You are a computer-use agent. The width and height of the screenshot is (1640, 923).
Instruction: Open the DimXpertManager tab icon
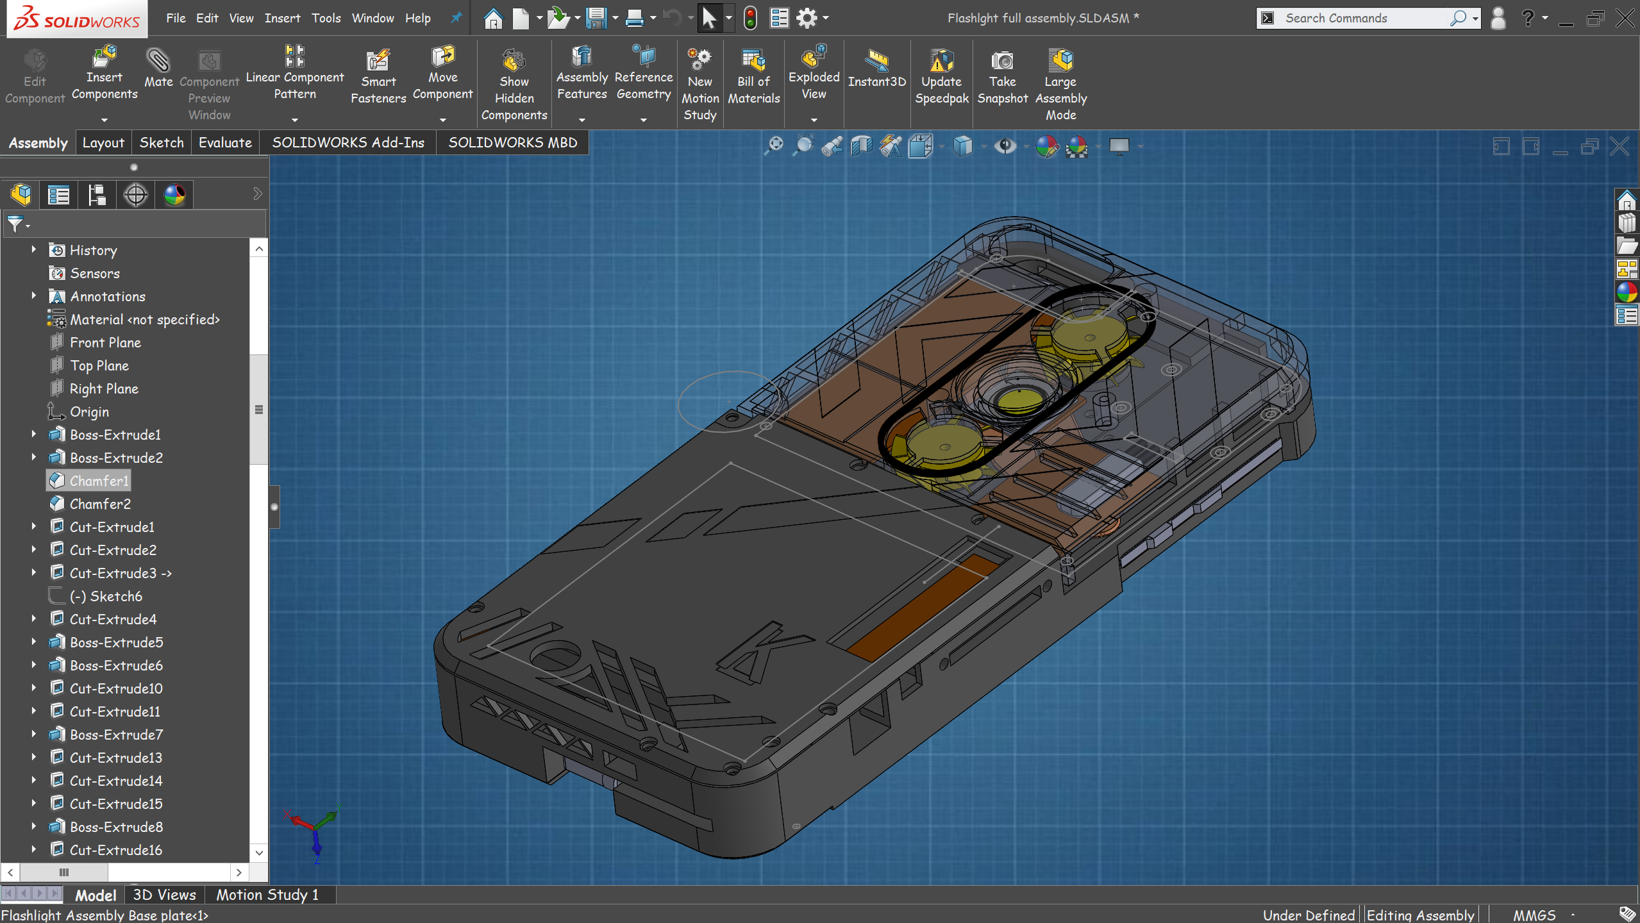[x=136, y=194]
